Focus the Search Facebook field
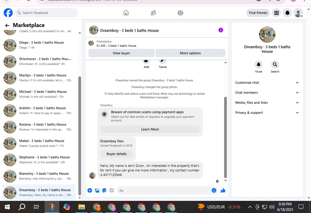The width and height of the screenshot is (311, 213). [x=46, y=13]
